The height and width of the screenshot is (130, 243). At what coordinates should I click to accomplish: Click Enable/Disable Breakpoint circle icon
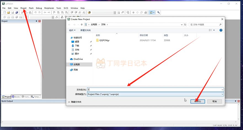(137, 12)
